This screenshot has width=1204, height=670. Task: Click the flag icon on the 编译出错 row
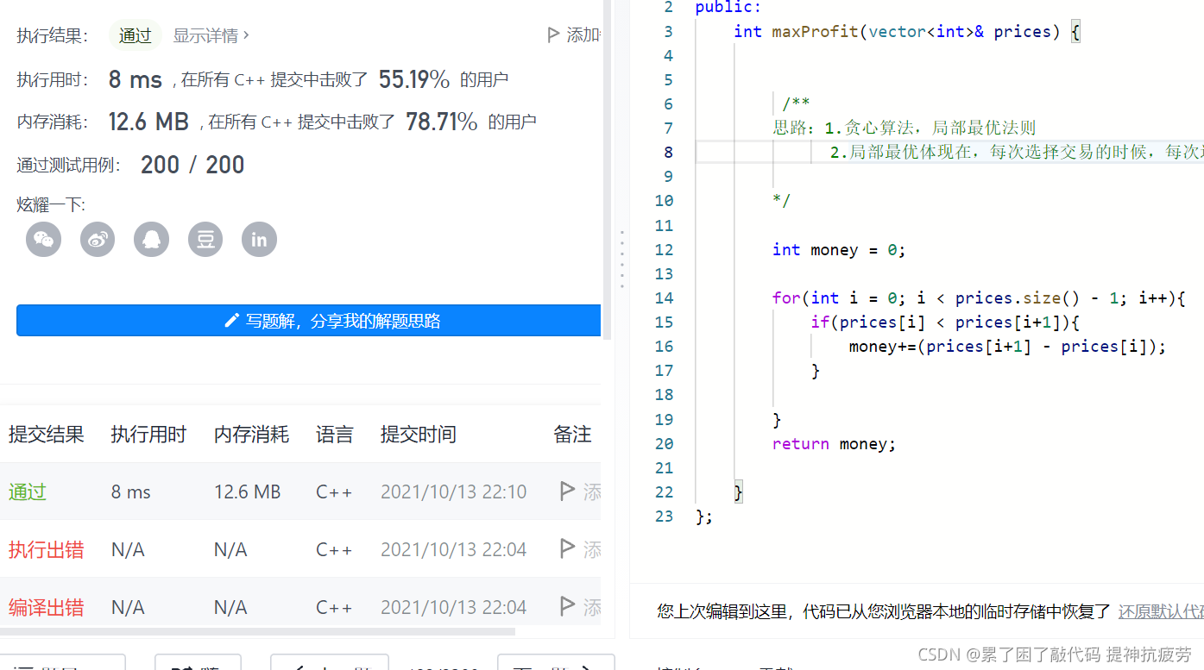[567, 607]
